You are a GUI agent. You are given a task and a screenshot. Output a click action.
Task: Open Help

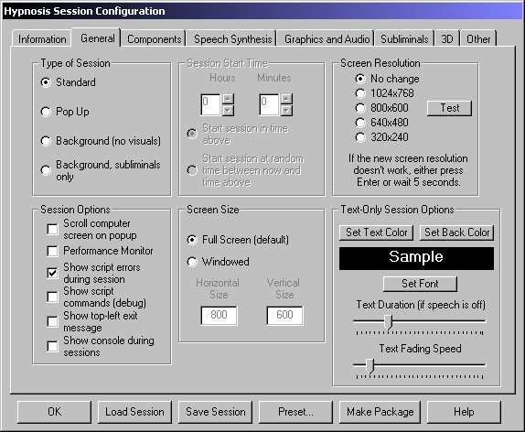pyautogui.click(x=464, y=412)
